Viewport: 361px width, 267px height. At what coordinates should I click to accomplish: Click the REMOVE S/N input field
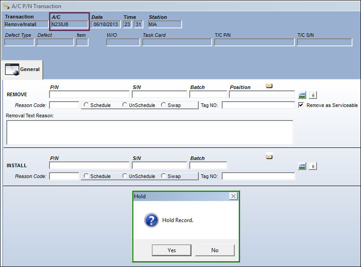159,94
